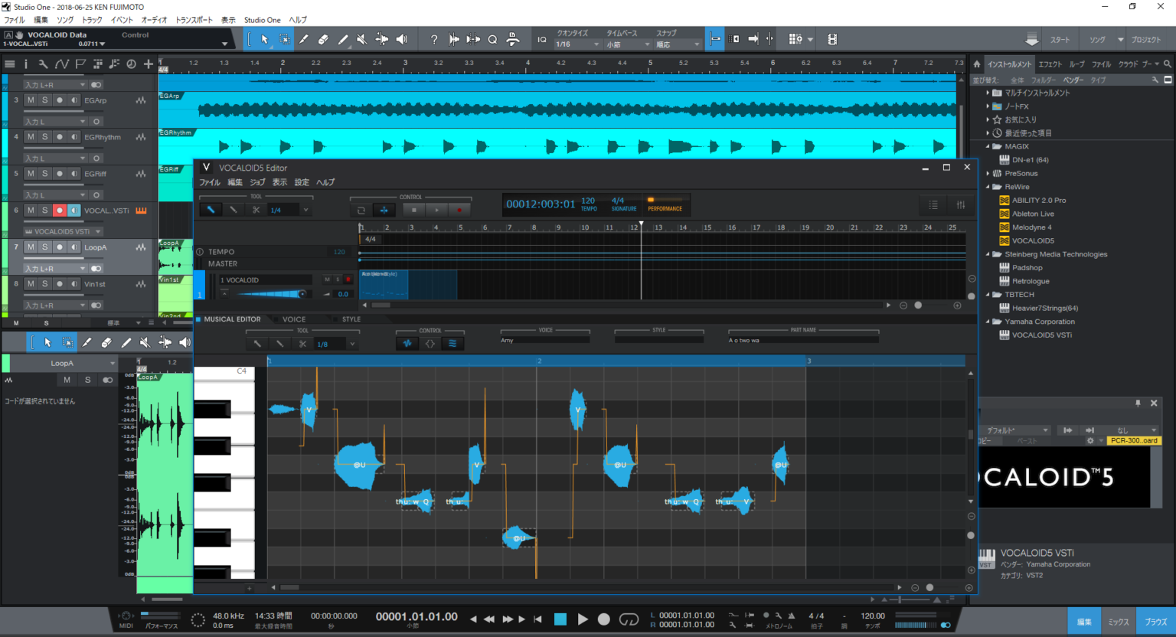Mute the LoopA track
Screen dimensions: 1176x637
pyautogui.click(x=31, y=247)
